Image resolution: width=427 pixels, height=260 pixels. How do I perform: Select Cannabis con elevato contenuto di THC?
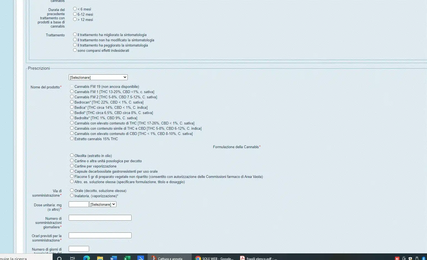pyautogui.click(x=72, y=123)
